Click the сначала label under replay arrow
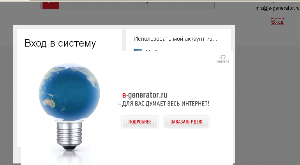Screen dimensions: 300x165 tap(223, 61)
